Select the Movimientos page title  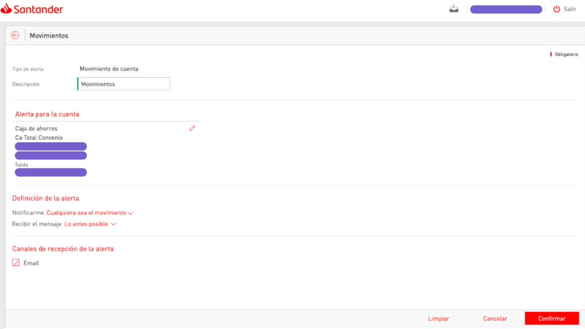coord(49,35)
